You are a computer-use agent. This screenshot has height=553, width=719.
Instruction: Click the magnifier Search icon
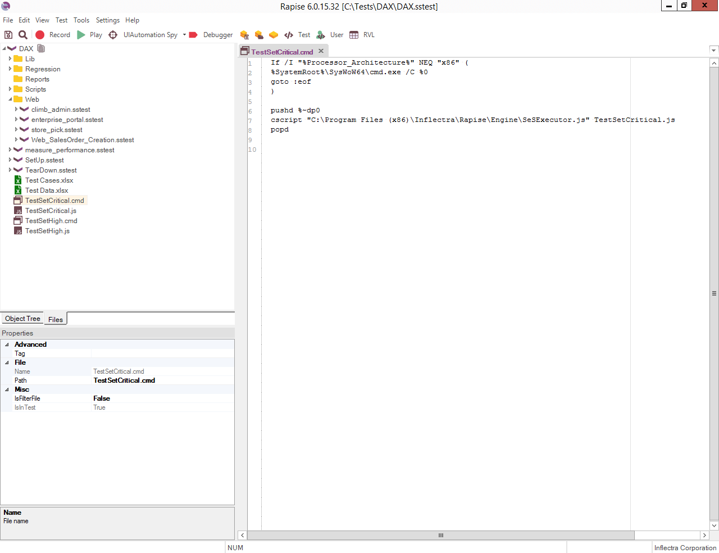23,35
